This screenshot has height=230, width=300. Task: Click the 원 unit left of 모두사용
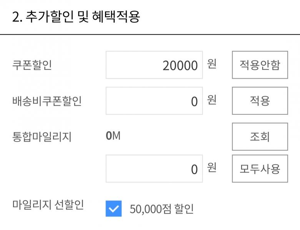(212, 168)
